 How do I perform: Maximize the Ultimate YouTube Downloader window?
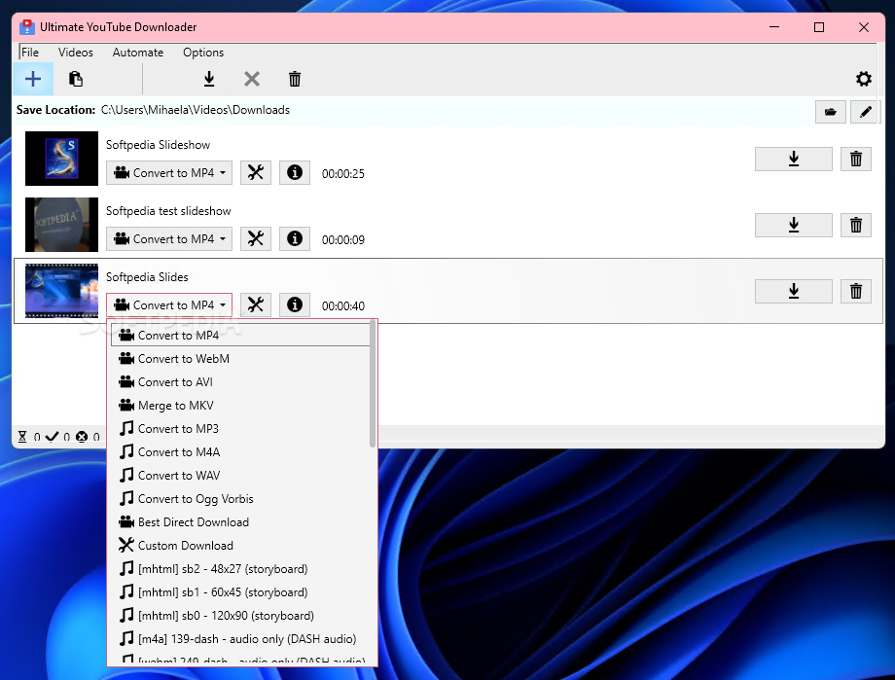pyautogui.click(x=819, y=27)
